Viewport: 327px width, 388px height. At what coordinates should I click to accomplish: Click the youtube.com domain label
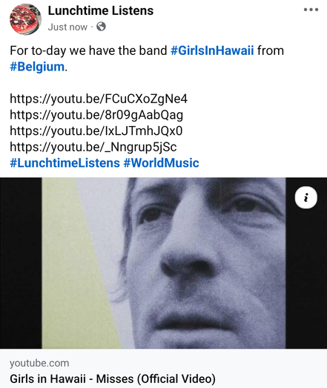(39, 363)
